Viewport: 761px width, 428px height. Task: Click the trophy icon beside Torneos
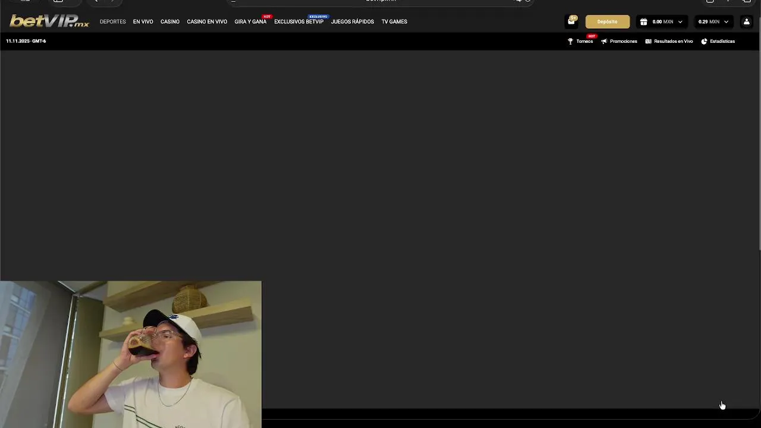click(570, 41)
